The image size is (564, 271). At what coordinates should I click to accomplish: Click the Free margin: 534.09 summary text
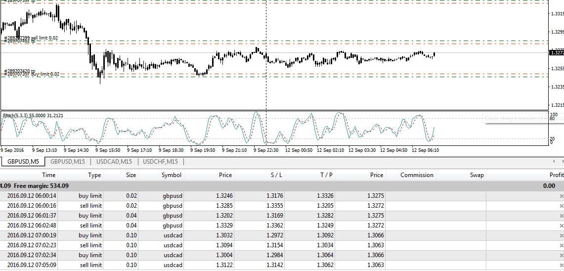click(41, 186)
